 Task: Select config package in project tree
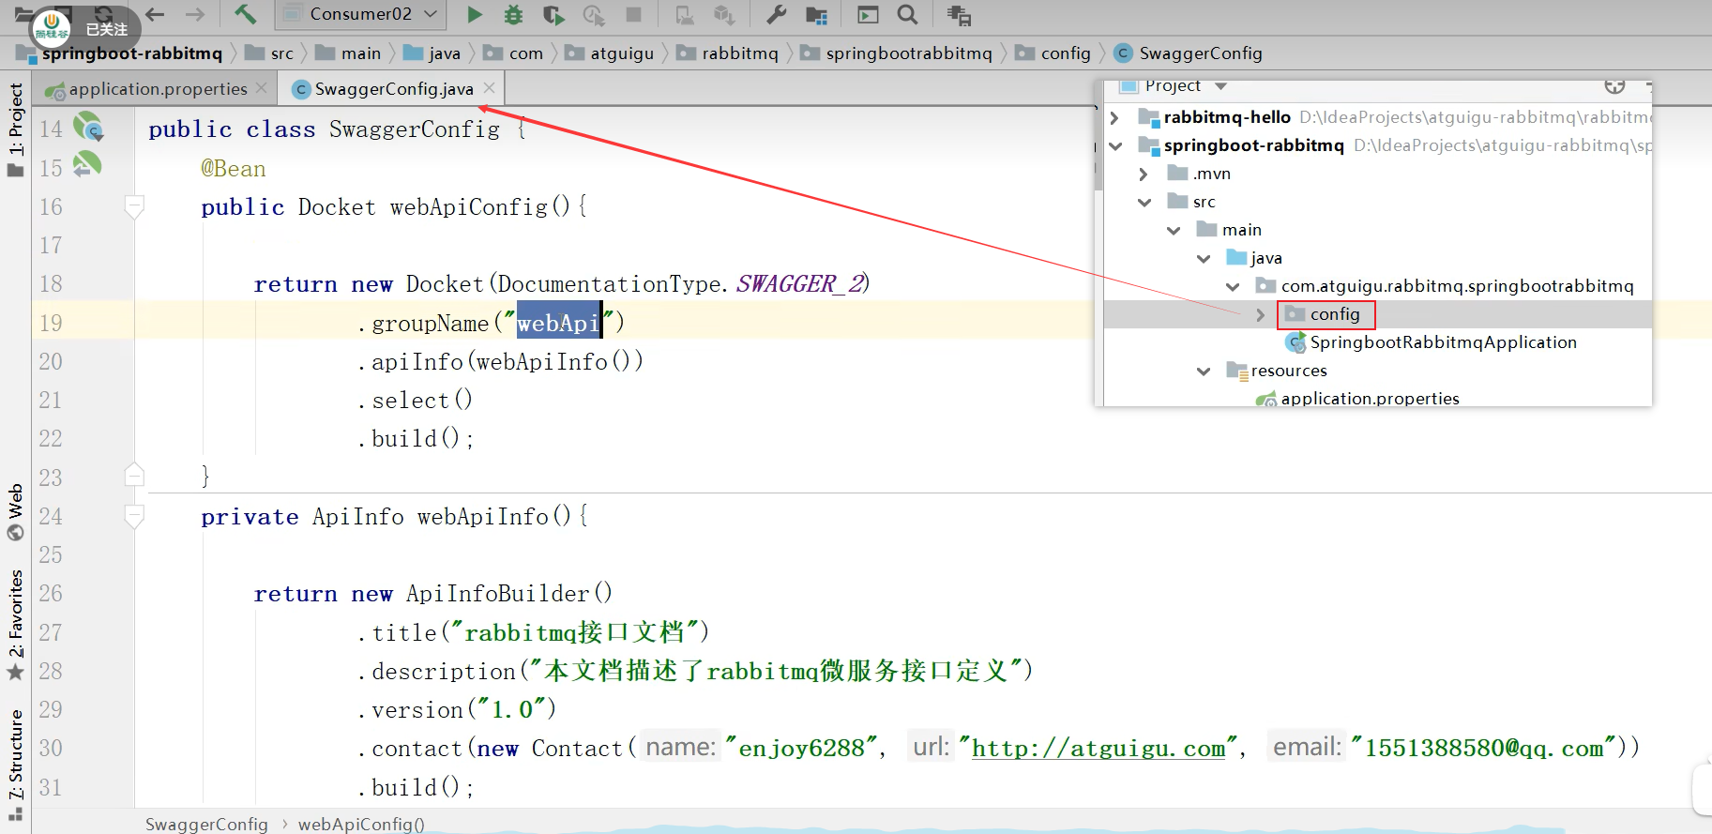[x=1334, y=314]
